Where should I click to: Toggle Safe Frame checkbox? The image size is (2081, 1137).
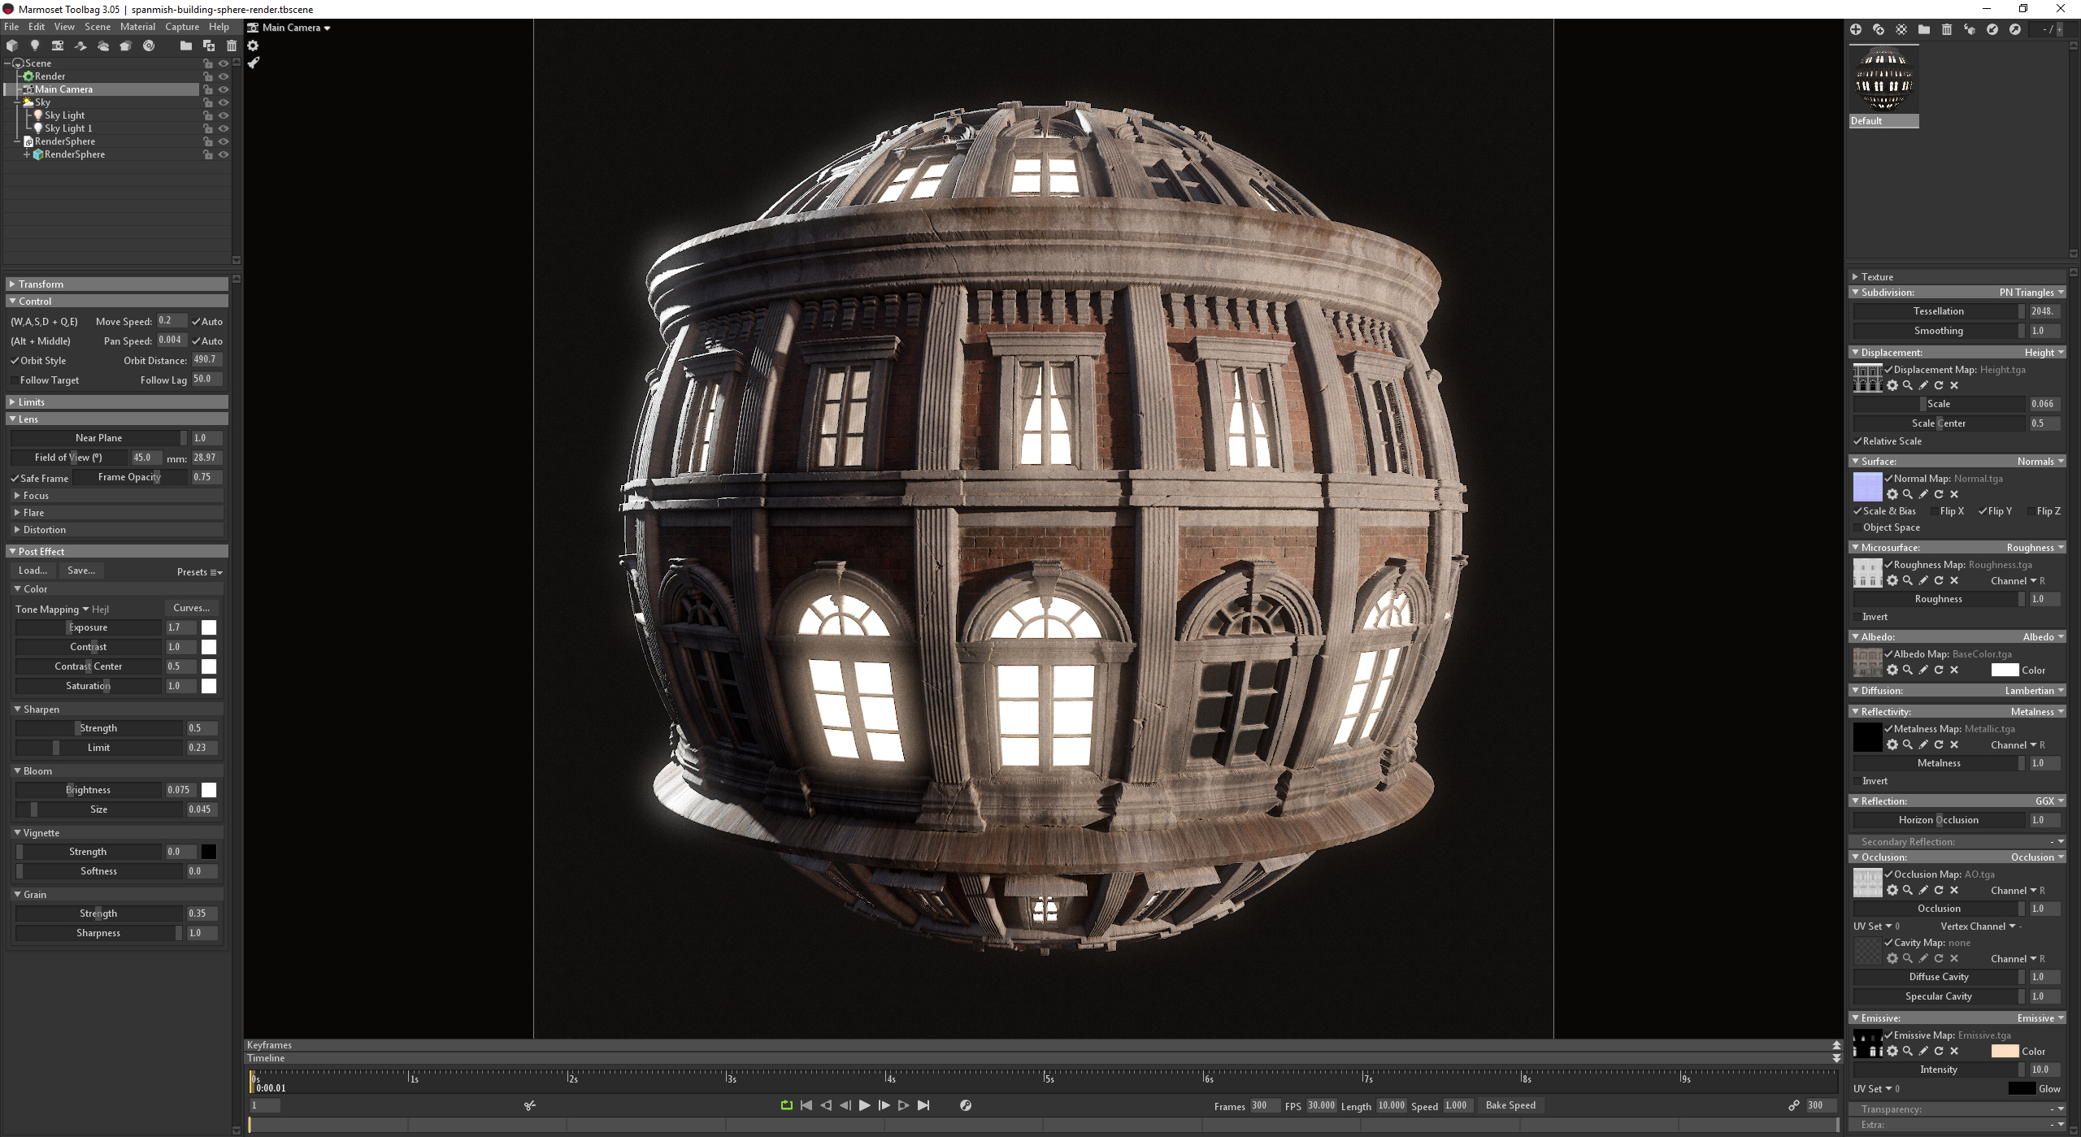tap(15, 478)
